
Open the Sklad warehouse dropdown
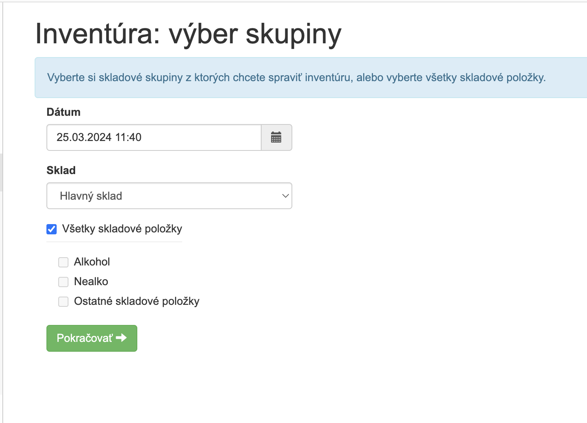[169, 196]
